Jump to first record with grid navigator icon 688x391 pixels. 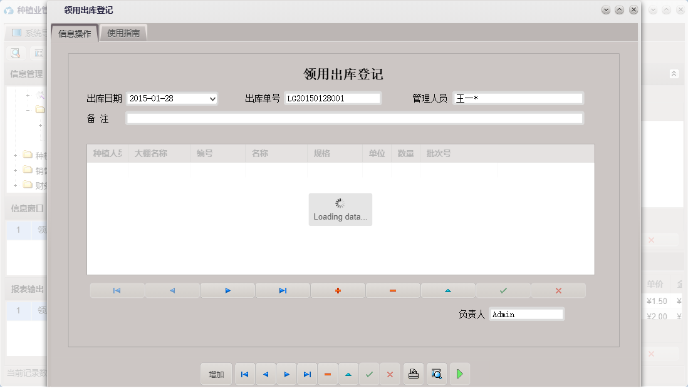[x=117, y=290]
